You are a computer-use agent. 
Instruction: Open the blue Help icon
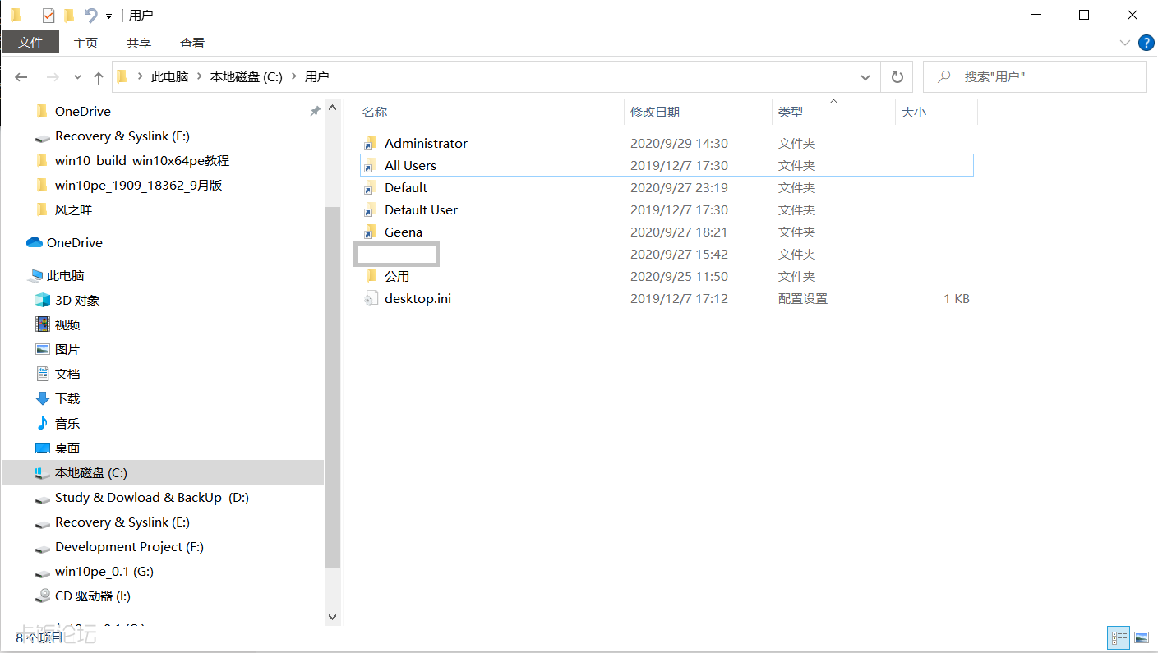[x=1146, y=43]
